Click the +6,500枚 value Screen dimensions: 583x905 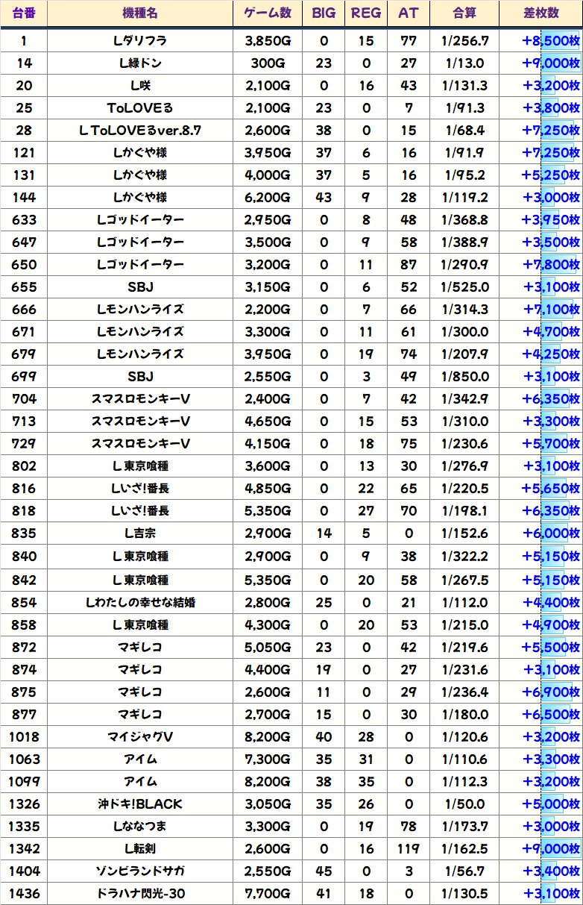tap(551, 714)
